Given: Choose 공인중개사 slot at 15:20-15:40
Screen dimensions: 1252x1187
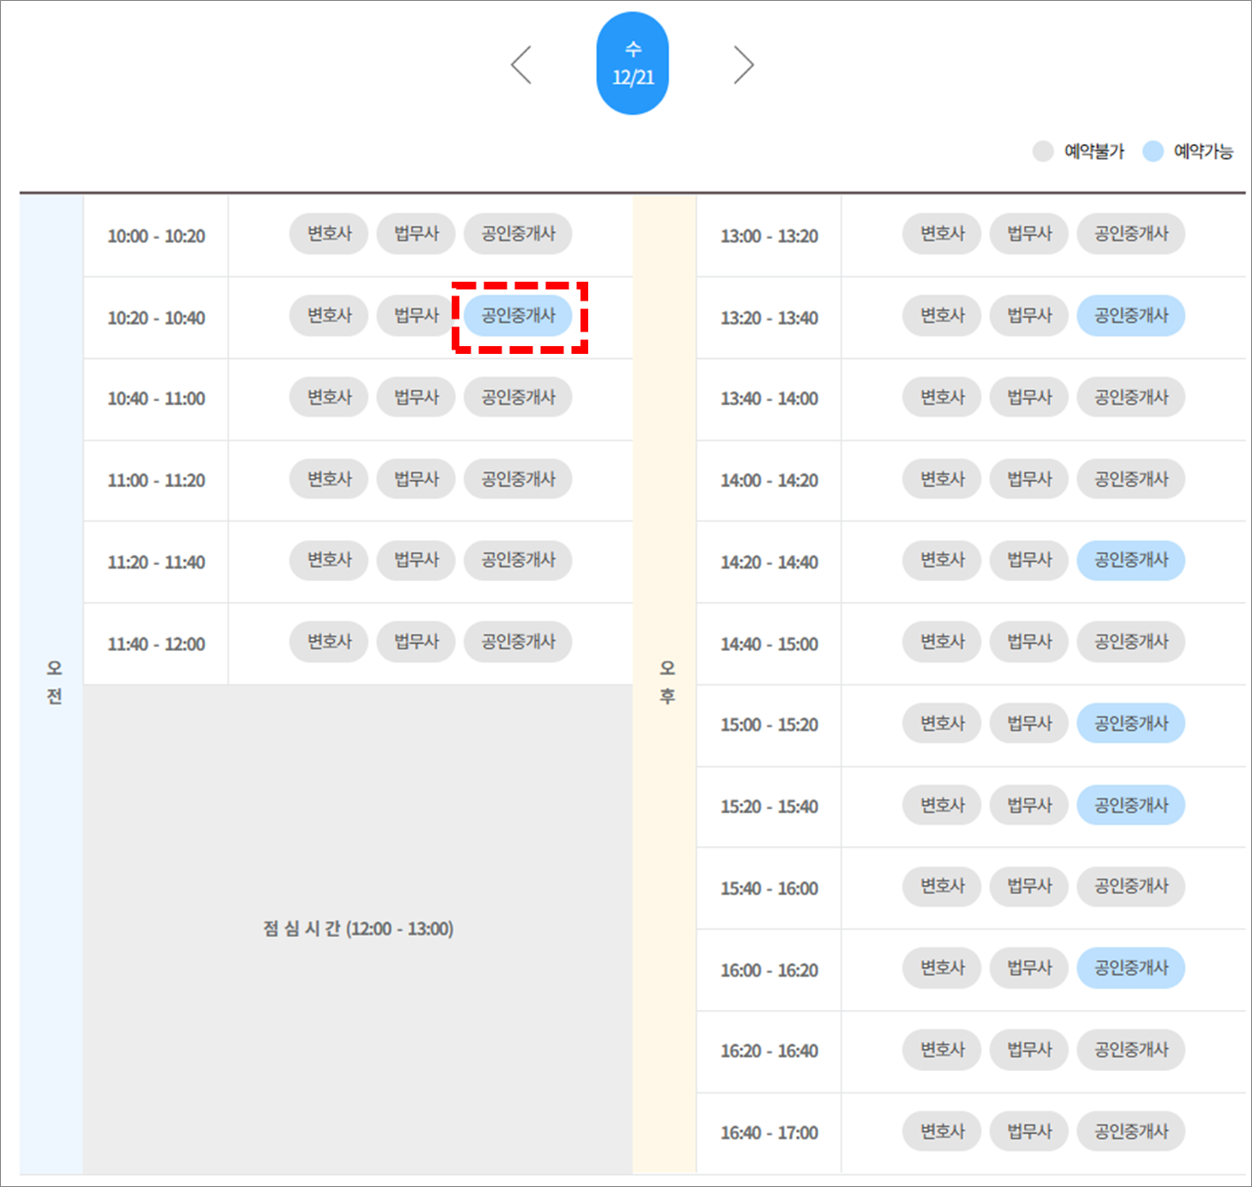Looking at the screenshot, I should coord(1131,805).
